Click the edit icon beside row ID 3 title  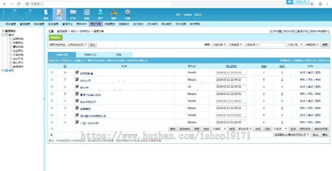pyautogui.click(x=77, y=108)
